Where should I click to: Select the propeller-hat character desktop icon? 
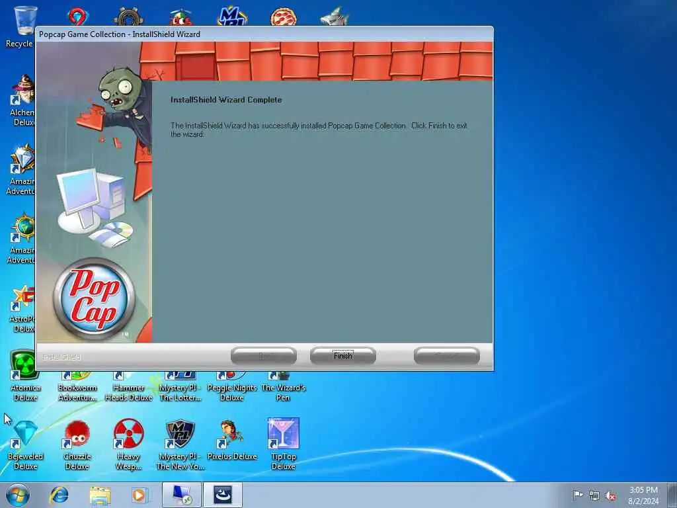tap(180, 17)
